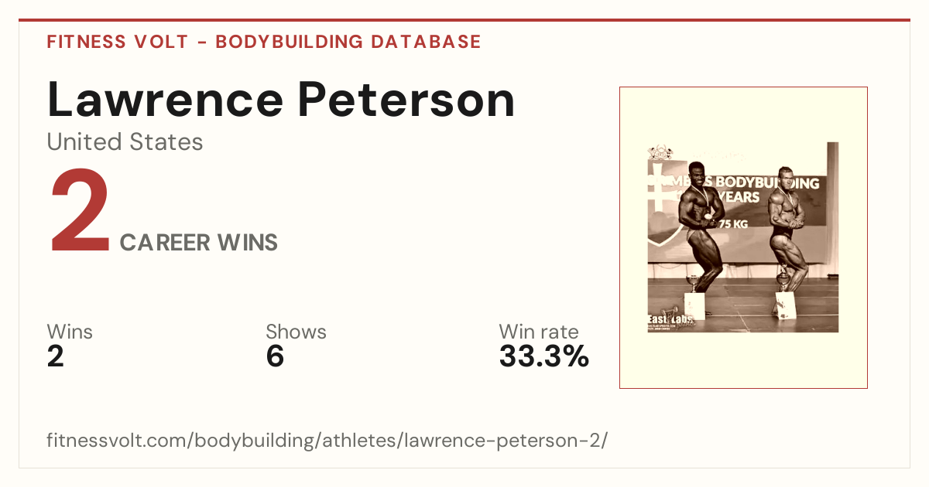
Task: Open the fitnessvolt.com athlete URL
Action: click(327, 441)
